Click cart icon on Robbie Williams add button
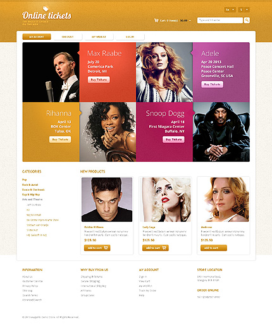 pos(106,248)
